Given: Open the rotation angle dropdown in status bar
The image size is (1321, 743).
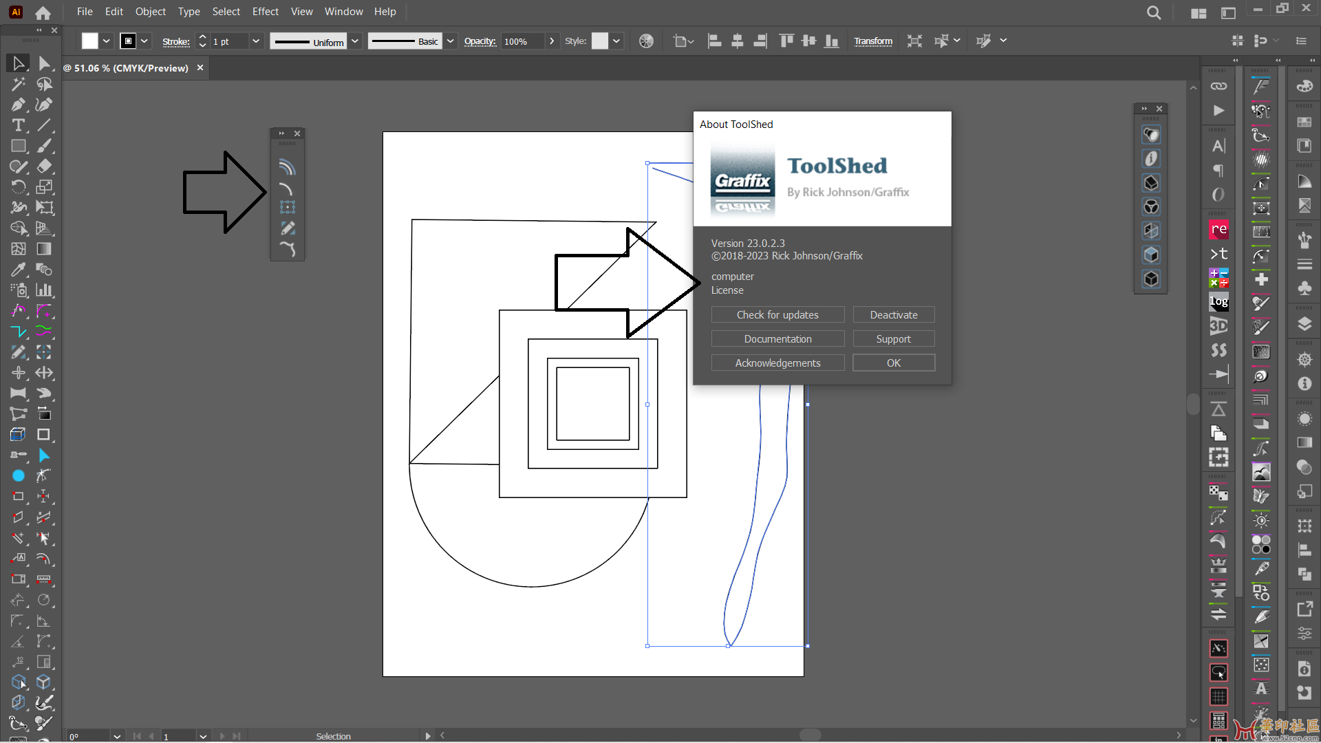Looking at the screenshot, I should (117, 736).
